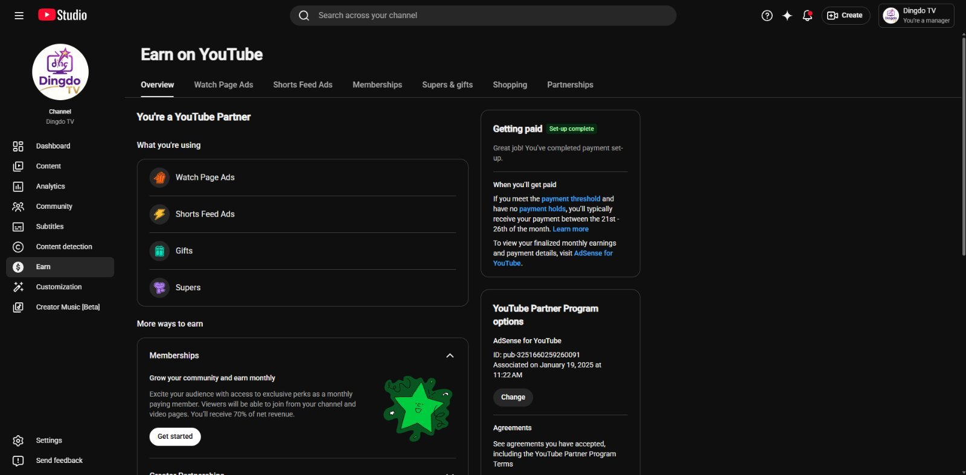Click the search magnifier icon
The image size is (966, 475).
304,16
